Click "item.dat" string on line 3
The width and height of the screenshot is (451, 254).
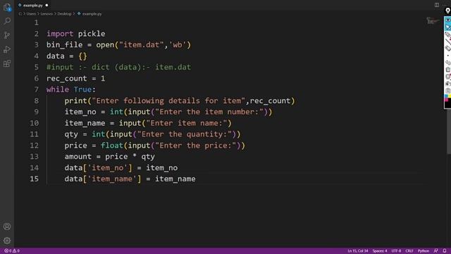(142, 45)
